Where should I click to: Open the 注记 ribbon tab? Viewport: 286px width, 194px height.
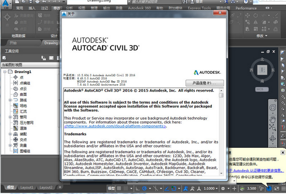(44, 8)
